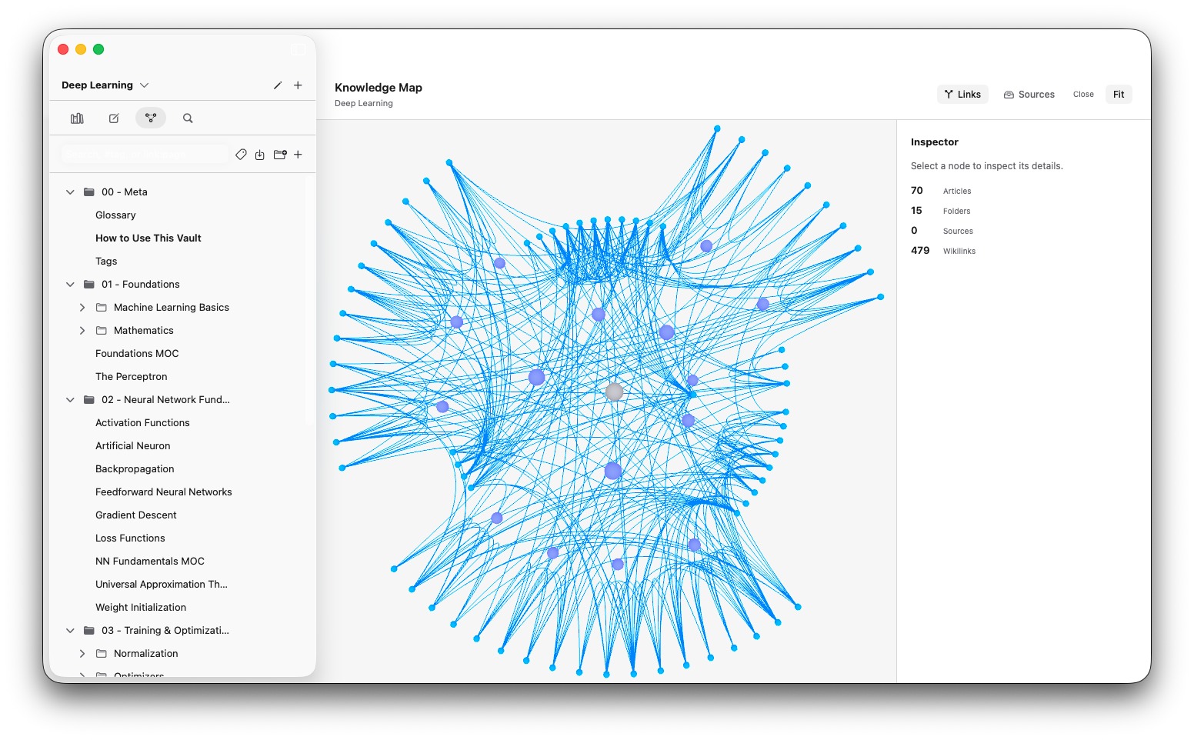Open the Artificial Neuron note

[133, 446]
